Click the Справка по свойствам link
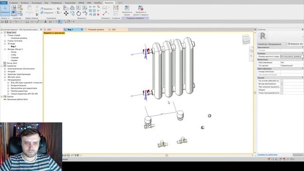This screenshot has height=171, width=304. click(267, 155)
